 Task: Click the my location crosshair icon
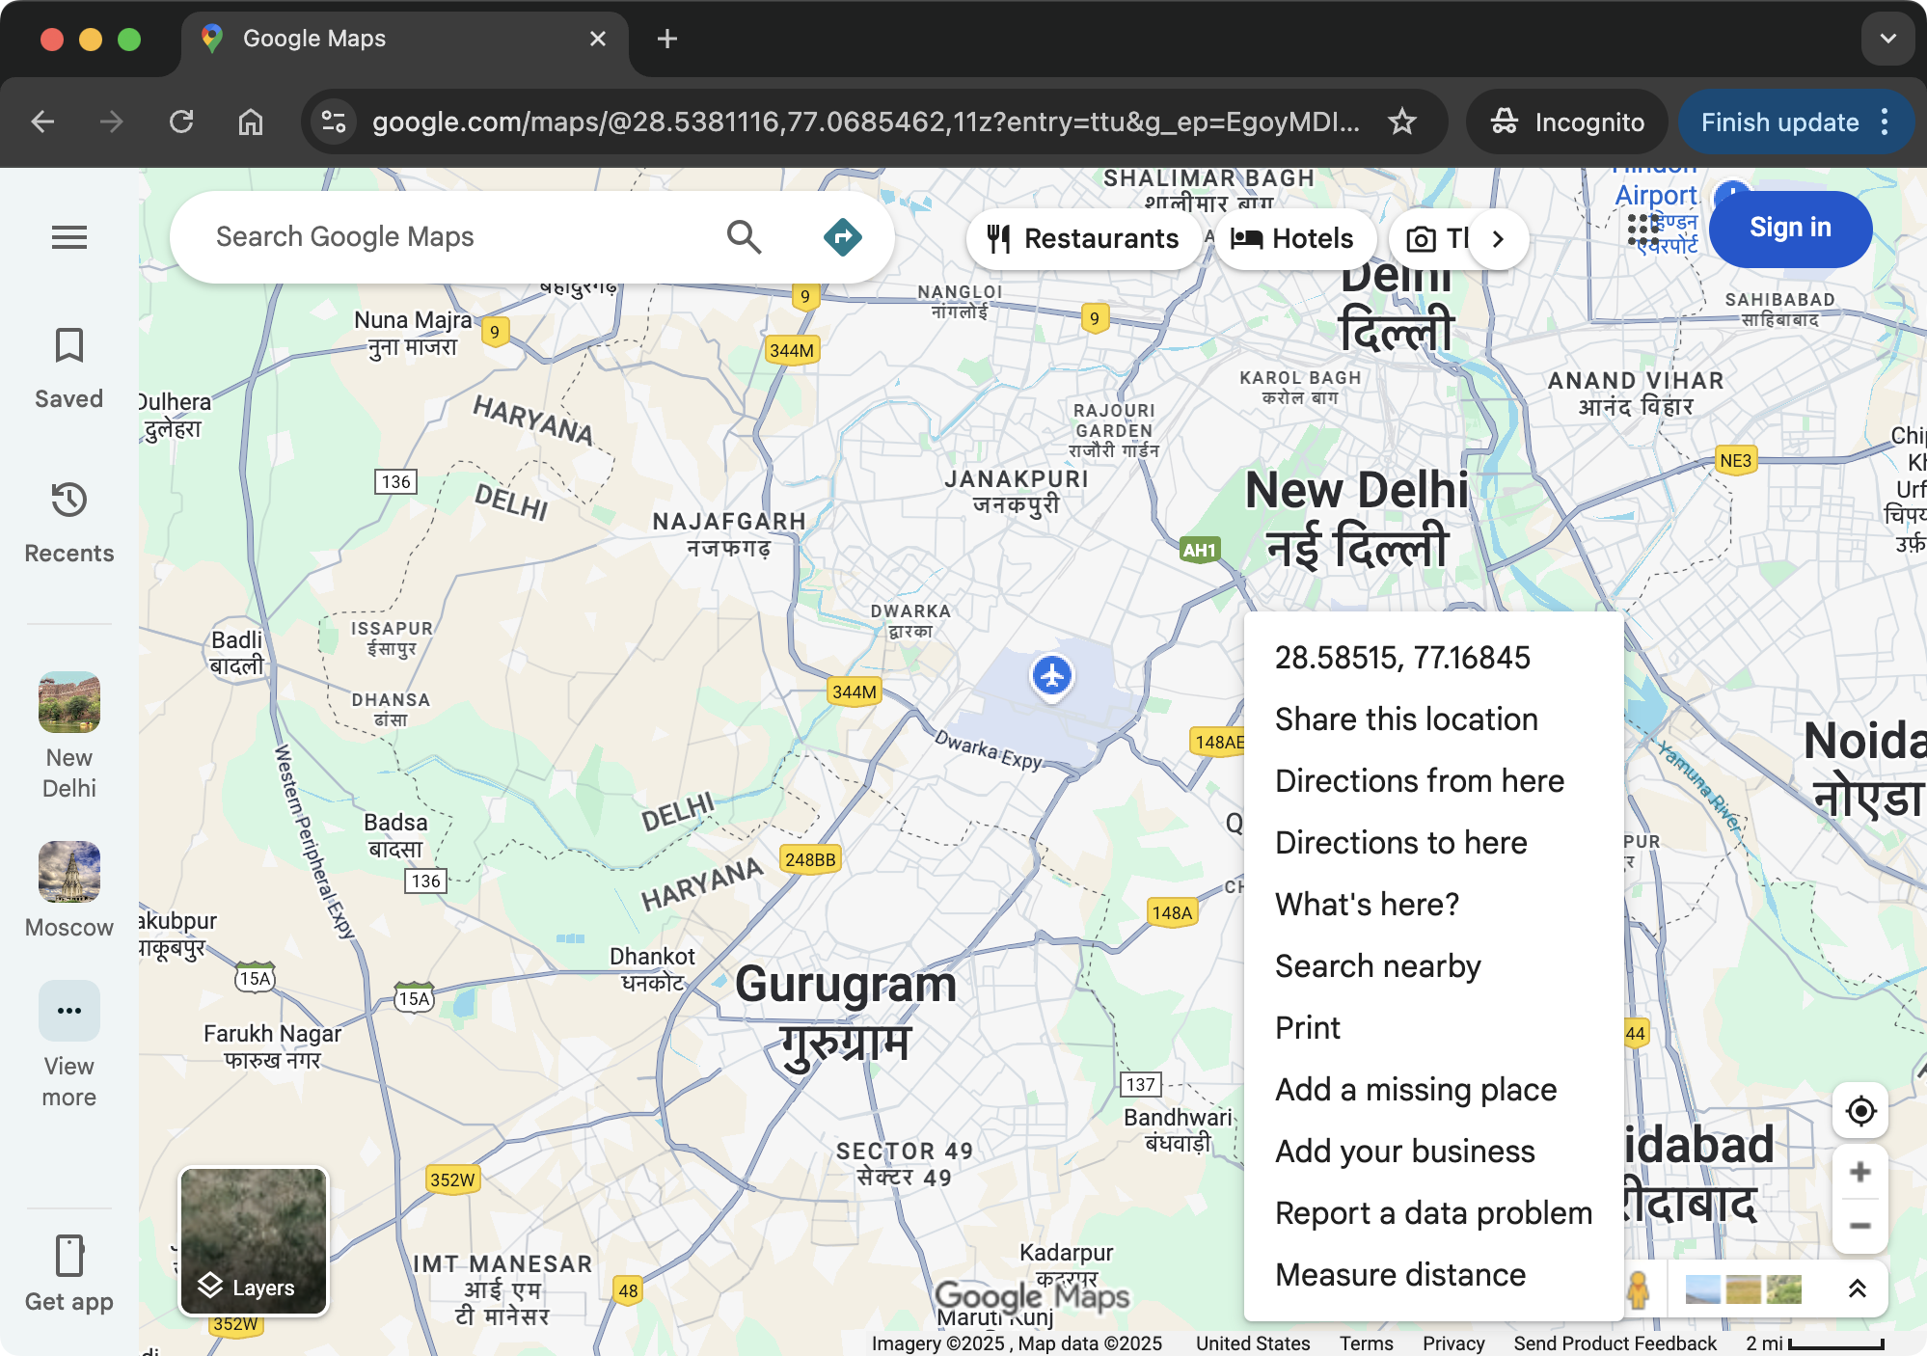1859,1111
